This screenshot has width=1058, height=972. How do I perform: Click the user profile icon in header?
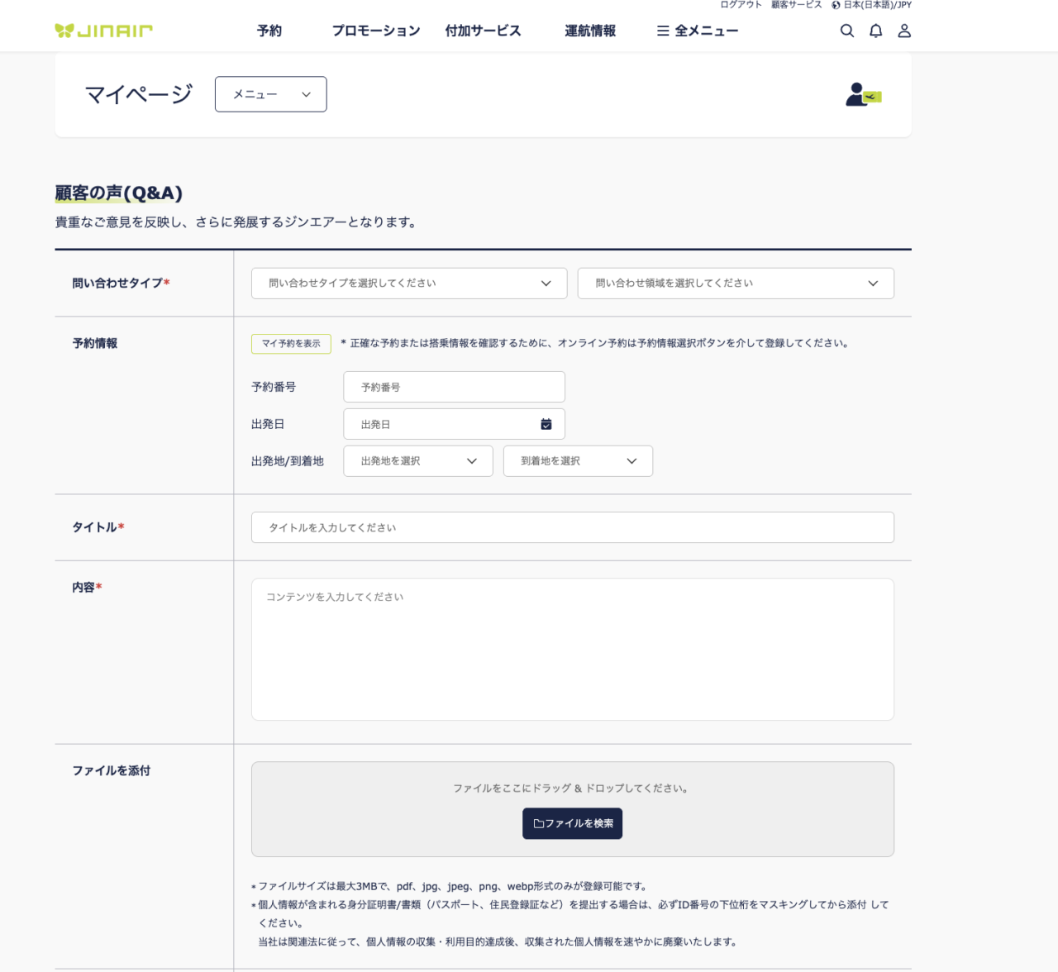[904, 31]
